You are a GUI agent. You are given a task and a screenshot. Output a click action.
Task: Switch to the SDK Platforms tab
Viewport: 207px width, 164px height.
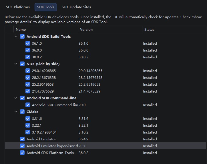click(x=18, y=7)
